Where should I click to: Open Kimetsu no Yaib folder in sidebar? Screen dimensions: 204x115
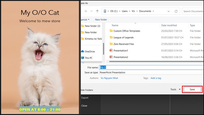pyautogui.click(x=93, y=39)
